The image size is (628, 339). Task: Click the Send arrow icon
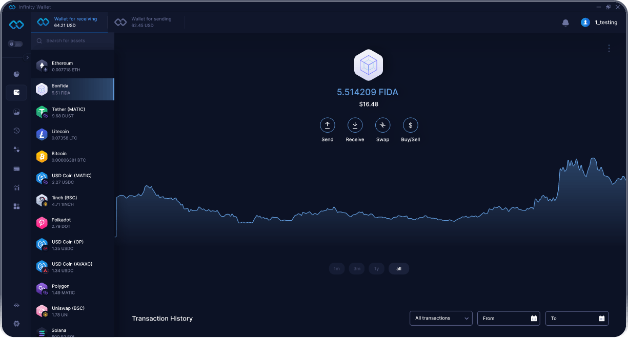[327, 125]
